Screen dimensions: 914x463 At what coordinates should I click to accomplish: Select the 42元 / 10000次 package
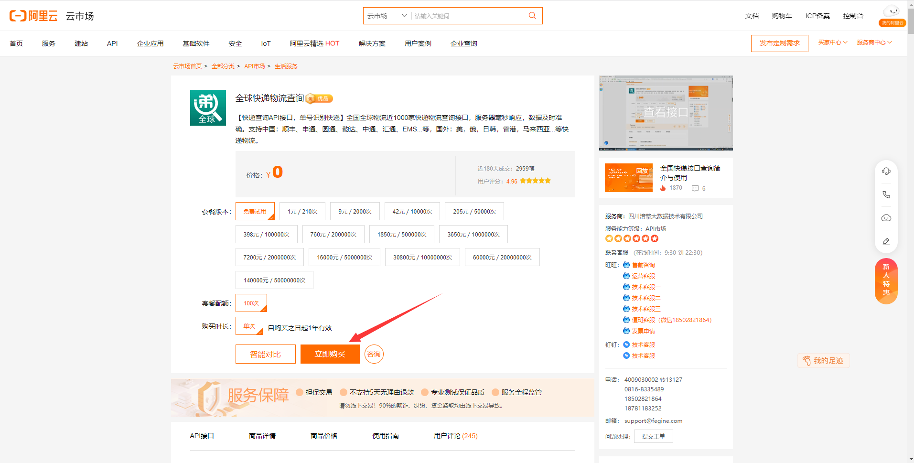tap(412, 211)
